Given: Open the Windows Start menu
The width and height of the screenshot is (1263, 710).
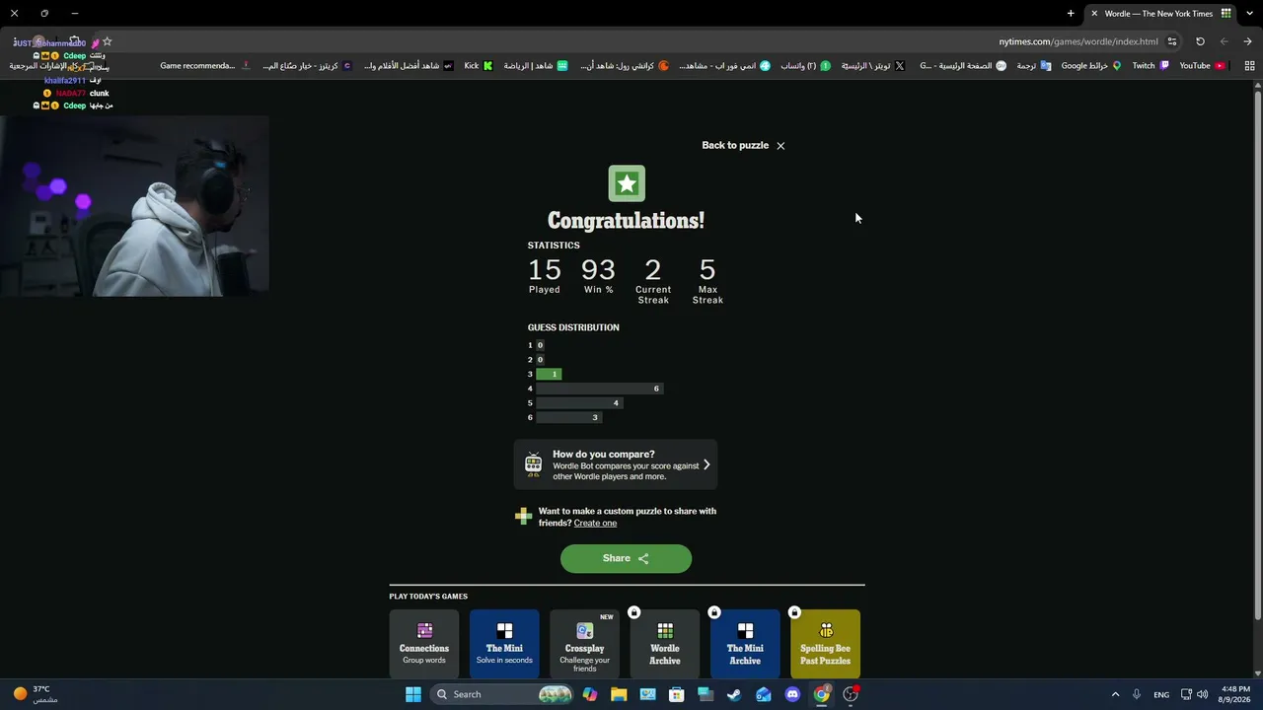Looking at the screenshot, I should 413,694.
